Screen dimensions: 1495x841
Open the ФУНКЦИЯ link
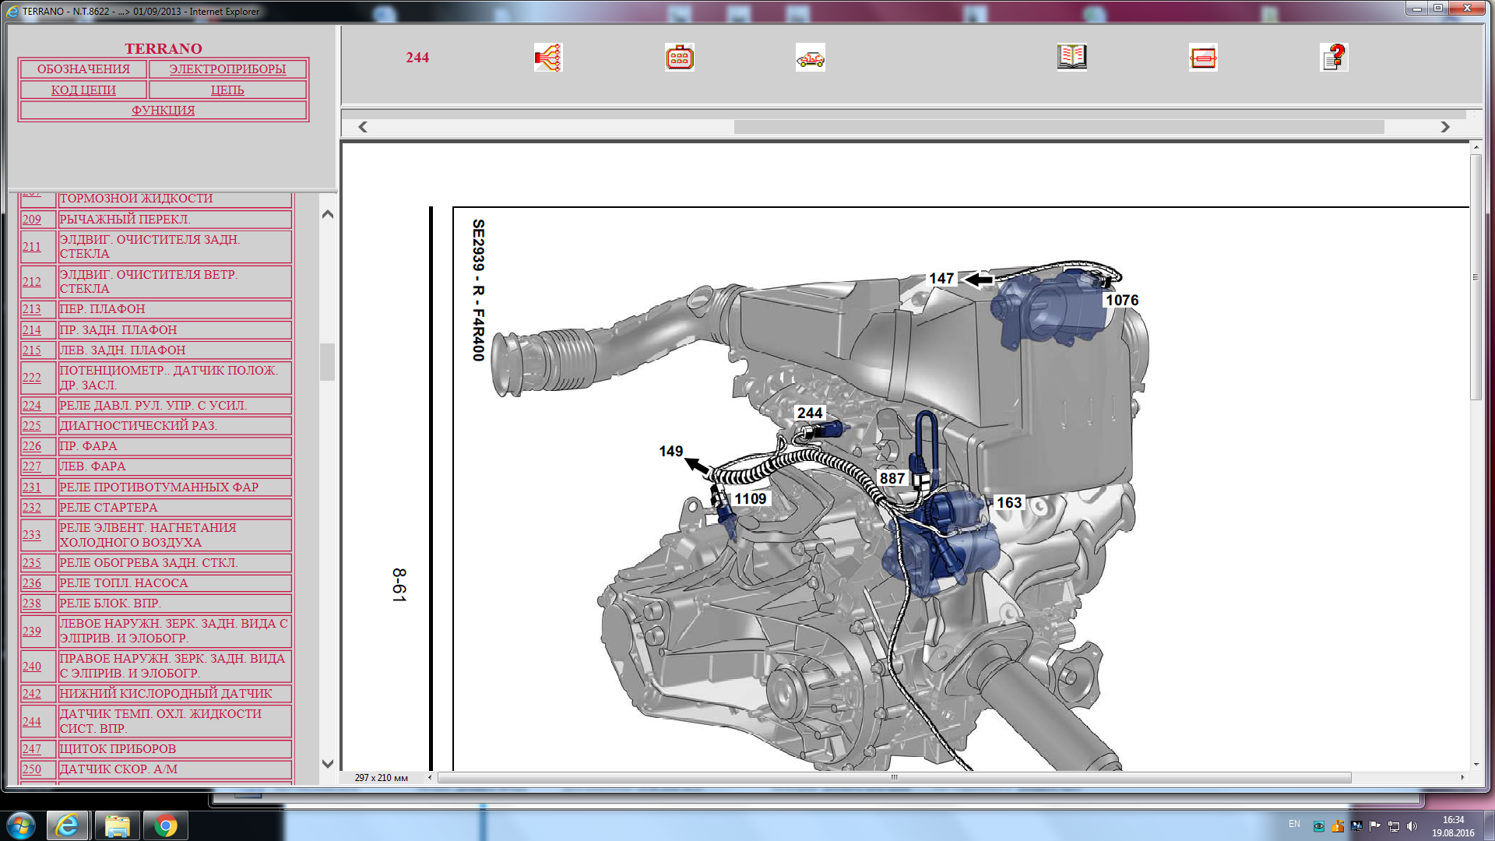tap(163, 111)
